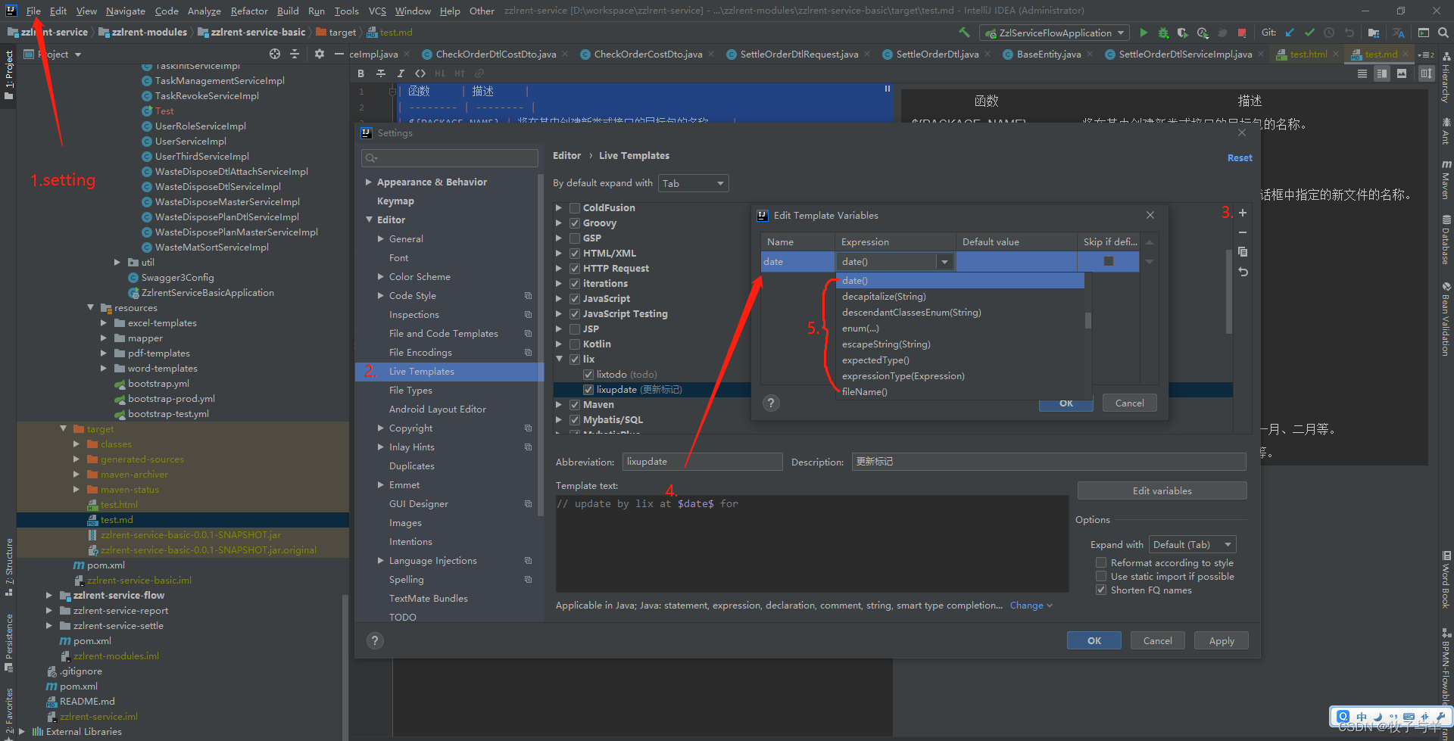Screen dimensions: 1454x741
Task: Uncheck Shorten FQ names option
Action: 1101,590
